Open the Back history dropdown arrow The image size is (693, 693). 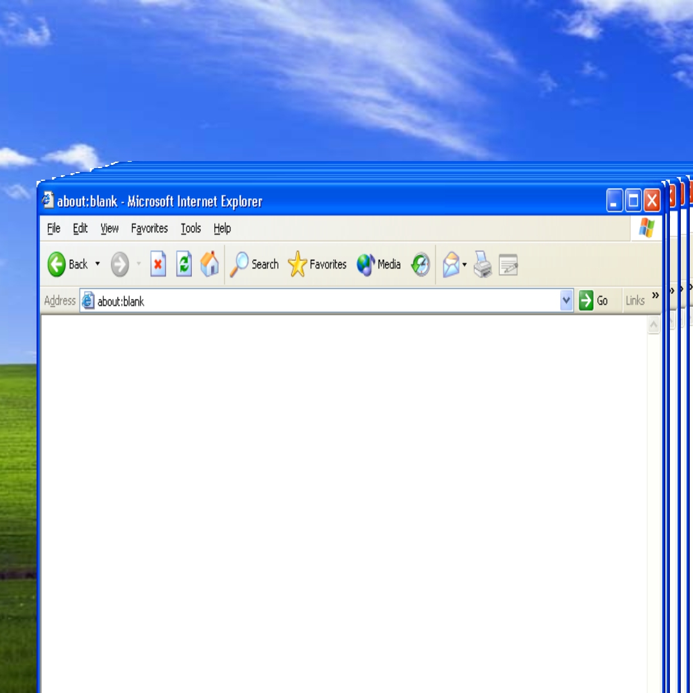(x=98, y=264)
